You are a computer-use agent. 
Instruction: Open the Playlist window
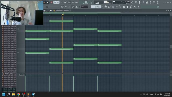pyautogui.click(x=106, y=7)
